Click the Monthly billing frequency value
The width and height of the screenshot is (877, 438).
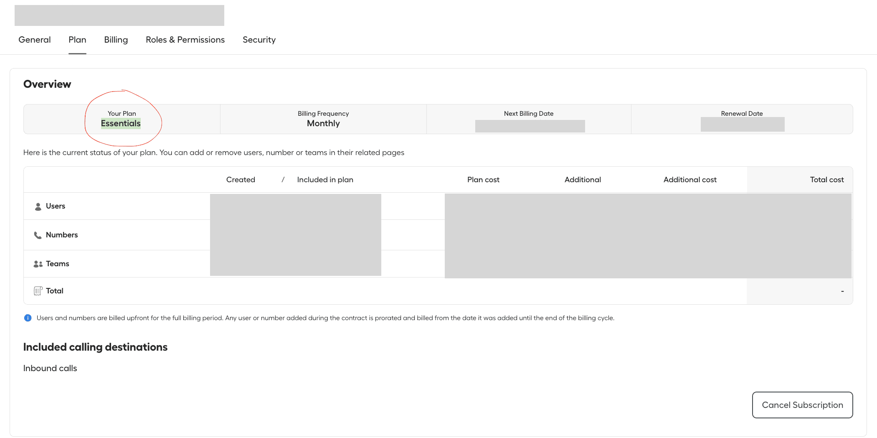coord(323,123)
